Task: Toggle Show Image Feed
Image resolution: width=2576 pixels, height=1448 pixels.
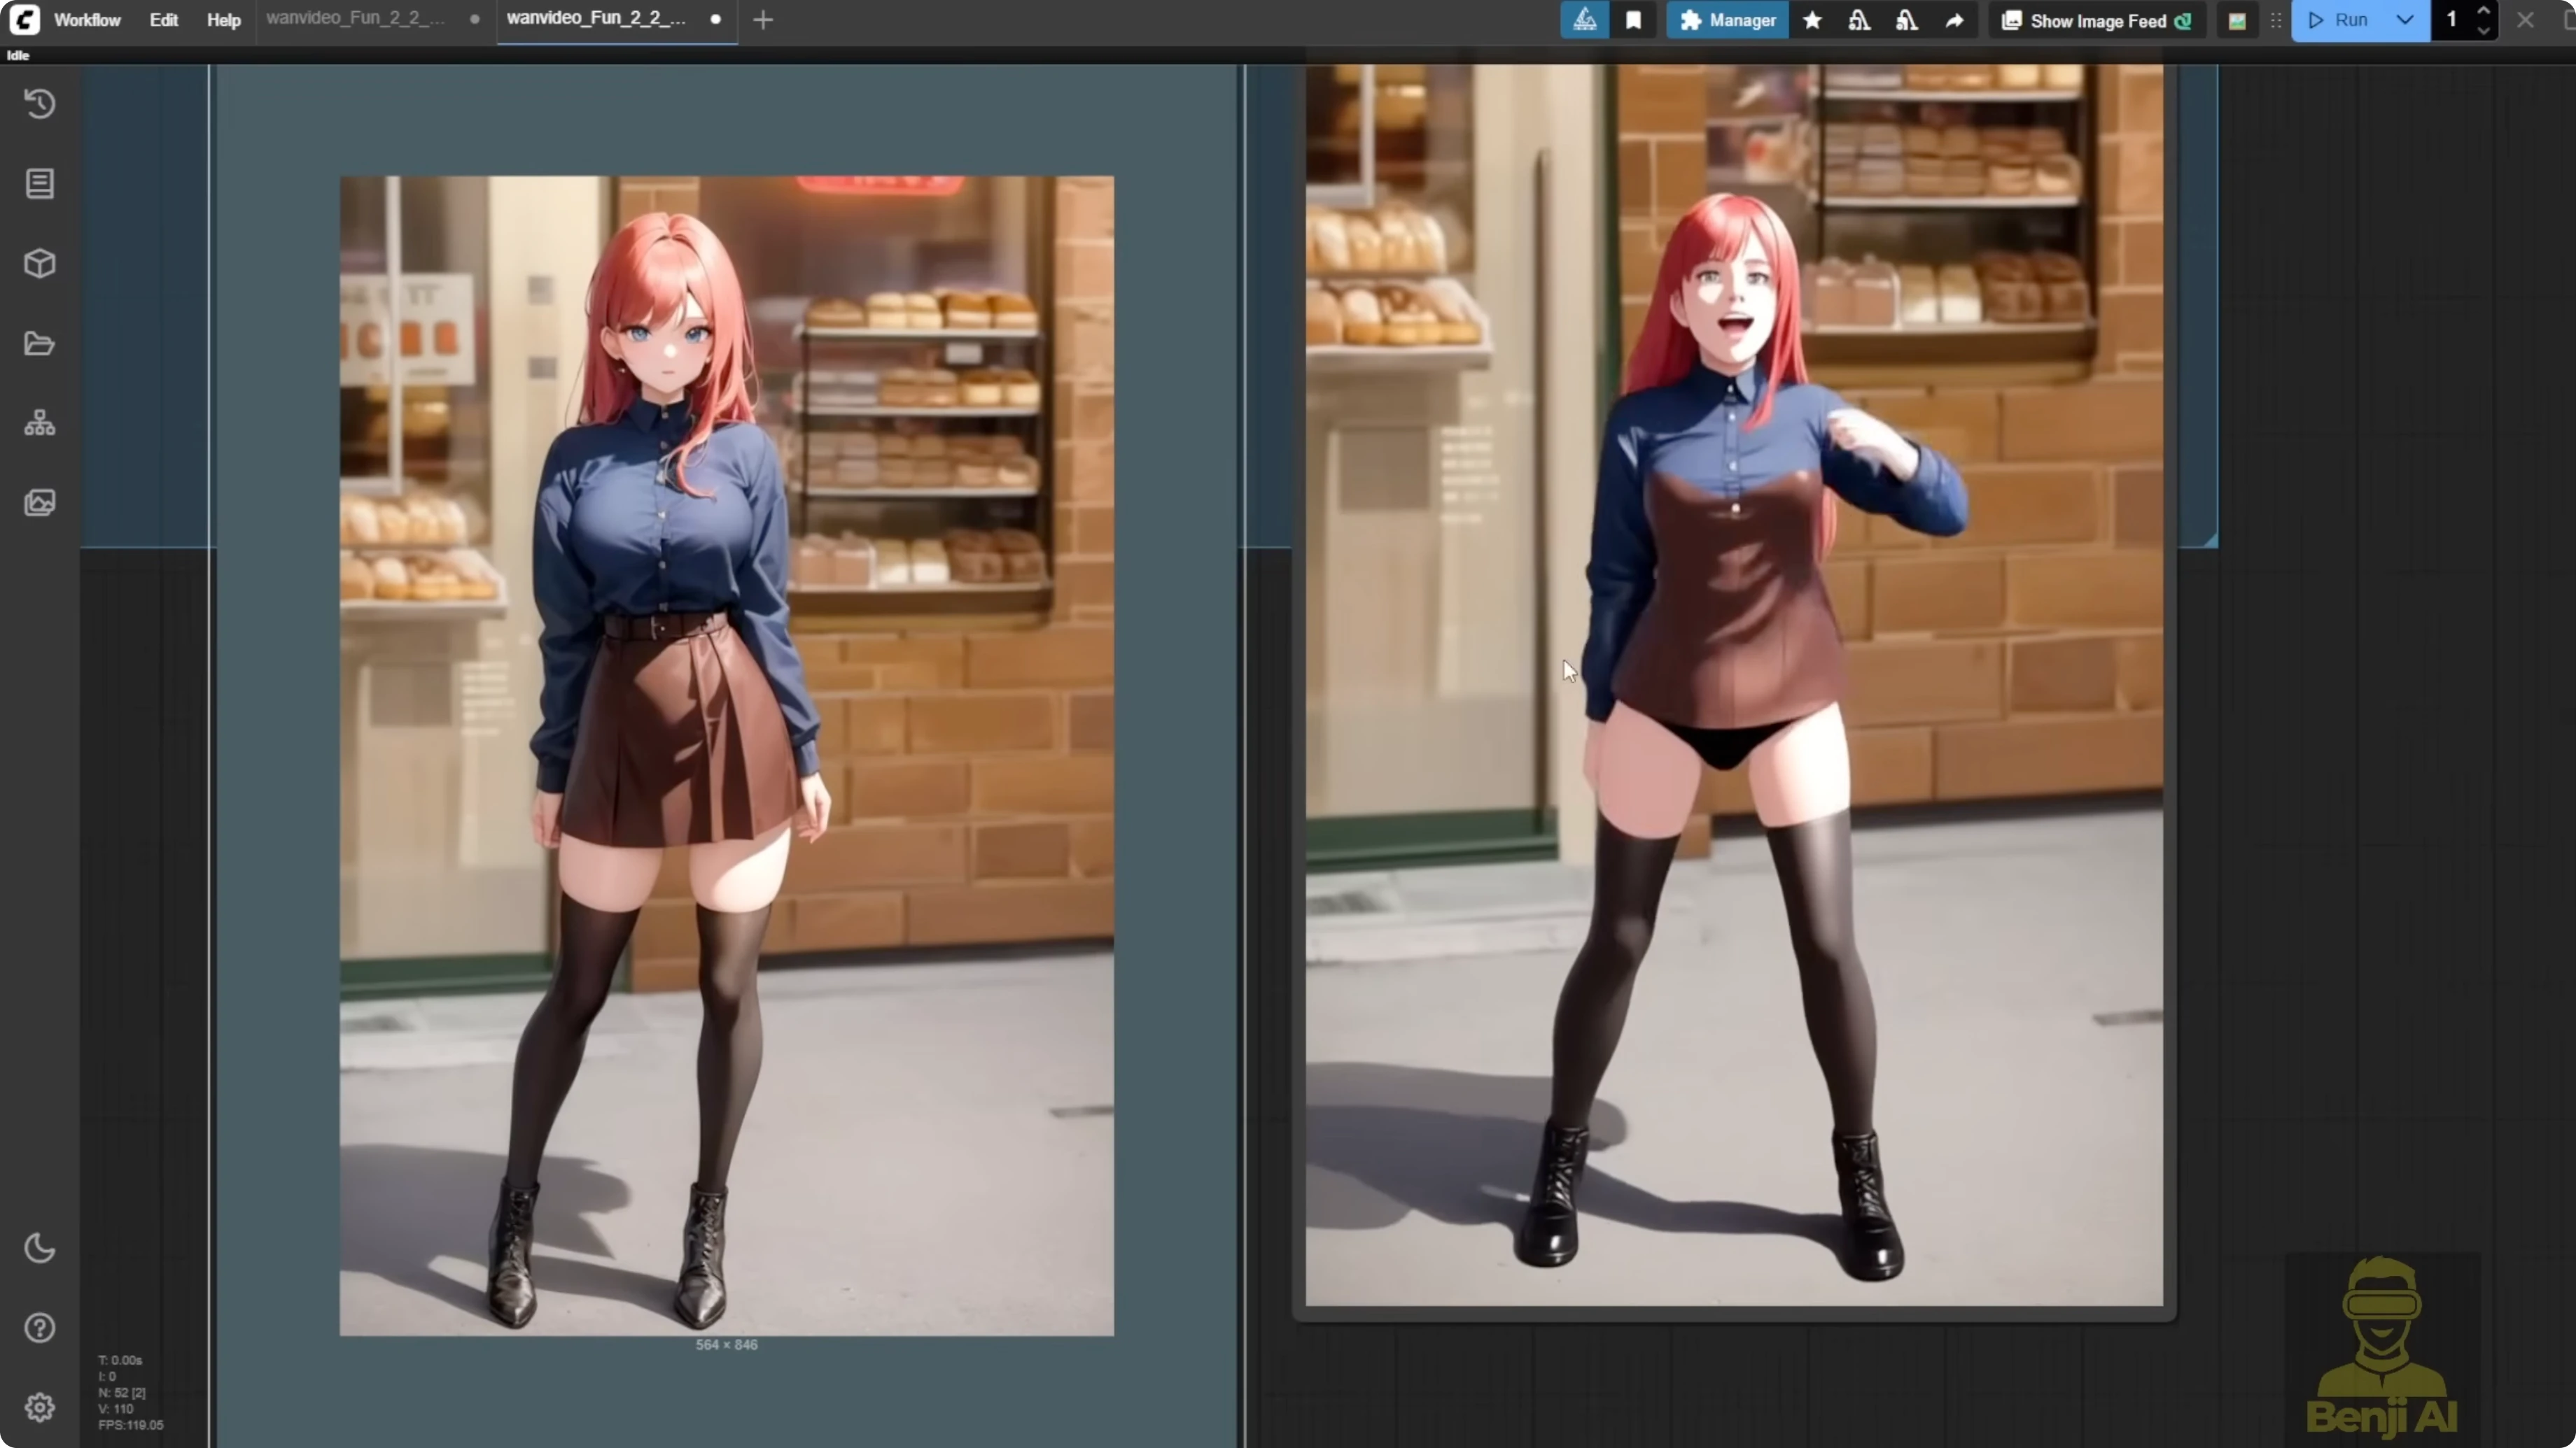Action: point(2096,20)
